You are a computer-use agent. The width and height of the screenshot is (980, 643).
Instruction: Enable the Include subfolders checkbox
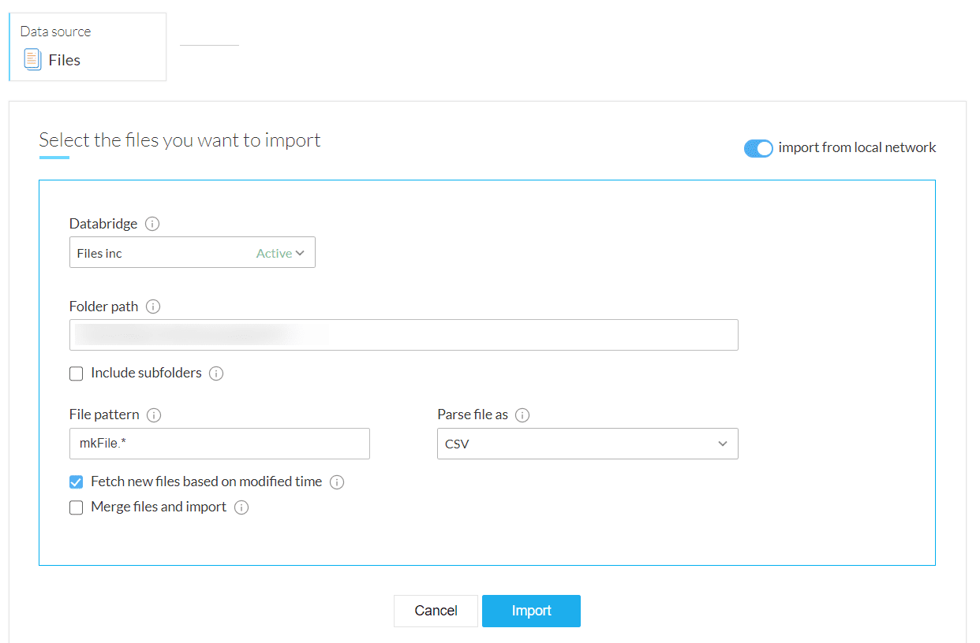pyautogui.click(x=77, y=374)
